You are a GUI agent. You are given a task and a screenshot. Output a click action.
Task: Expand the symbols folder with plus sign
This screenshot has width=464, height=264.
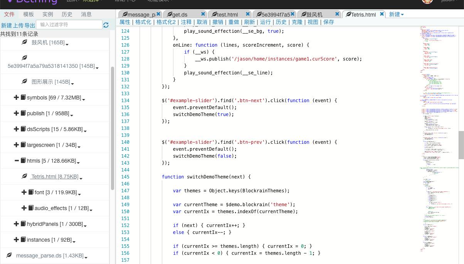coord(16,98)
